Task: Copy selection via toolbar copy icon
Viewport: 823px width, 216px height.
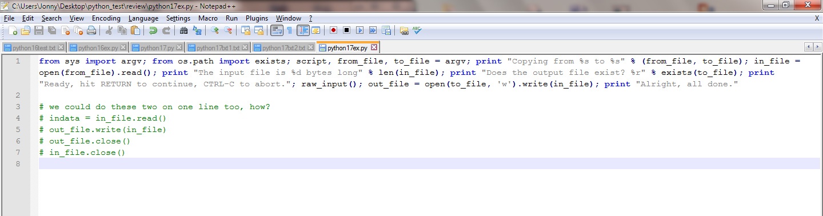Action: point(122,30)
